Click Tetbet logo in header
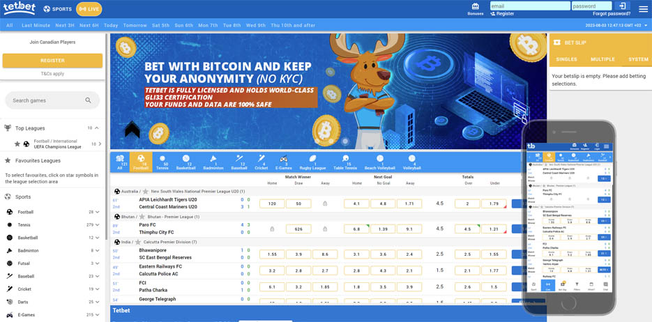Viewport: 652px width, 322px height. [x=19, y=8]
